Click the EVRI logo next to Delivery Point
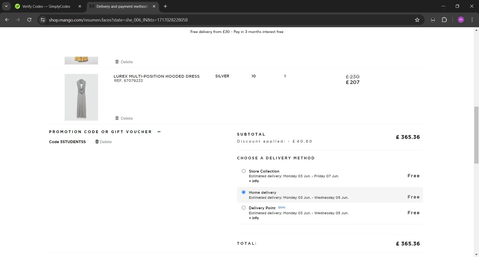This screenshot has width=479, height=257. (282, 207)
